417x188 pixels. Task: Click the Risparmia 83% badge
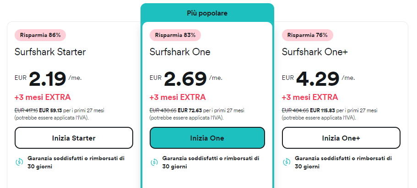(x=175, y=35)
